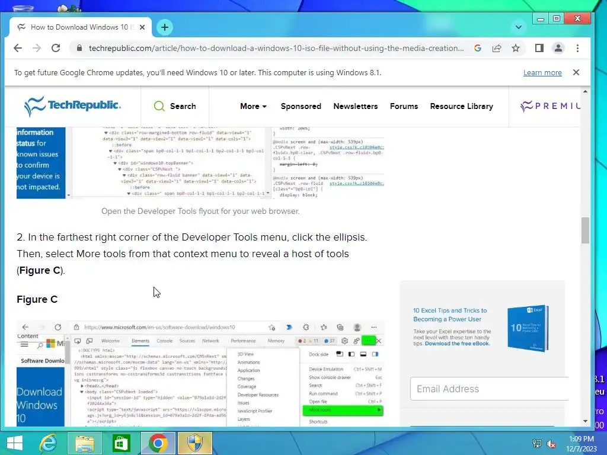Click the Google icon in address bar
Viewport: 607px width, 455px height.
(x=478, y=48)
